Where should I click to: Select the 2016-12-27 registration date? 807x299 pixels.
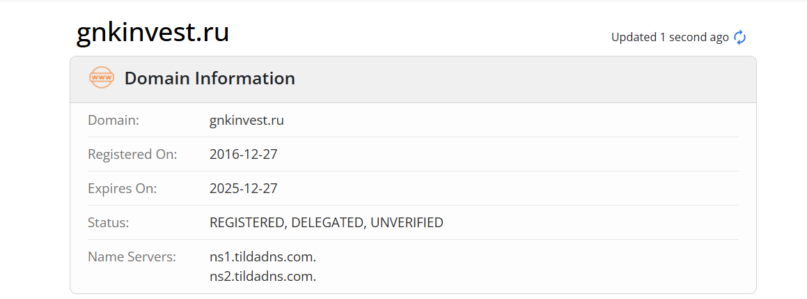tap(244, 154)
